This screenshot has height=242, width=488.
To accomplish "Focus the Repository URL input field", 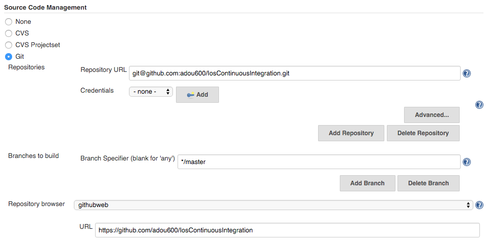I will click(294, 73).
